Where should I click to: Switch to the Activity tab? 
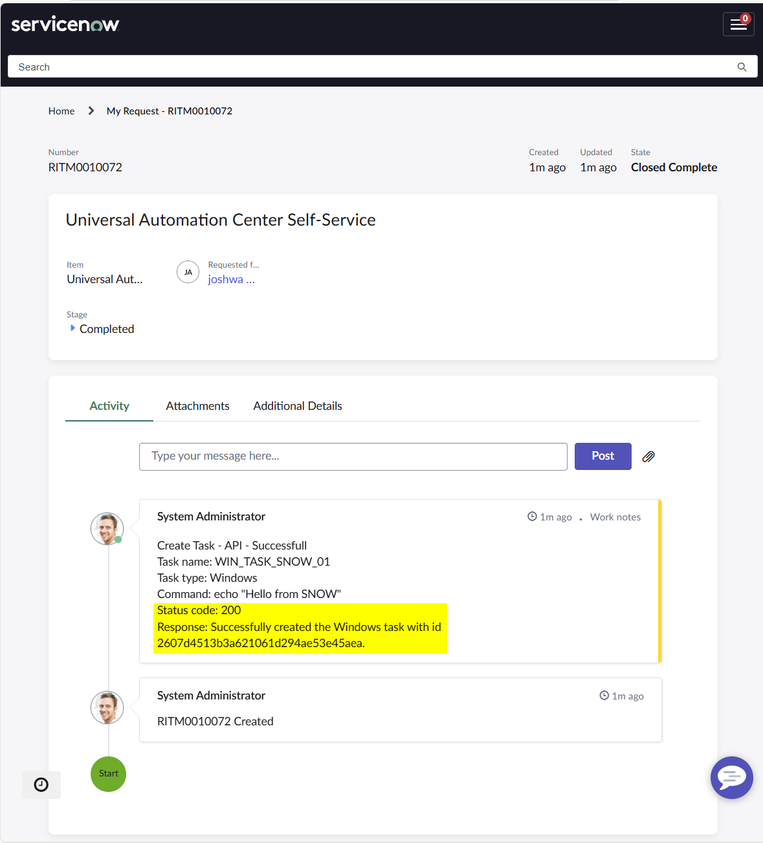point(109,406)
